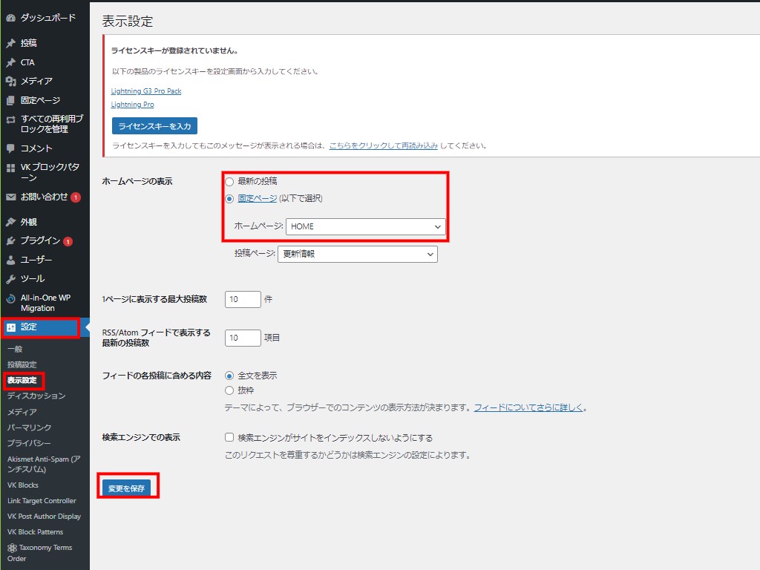Click the プラグイン plug icon
The image size is (760, 570).
[10, 240]
